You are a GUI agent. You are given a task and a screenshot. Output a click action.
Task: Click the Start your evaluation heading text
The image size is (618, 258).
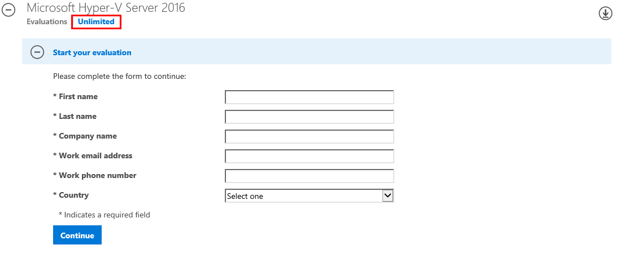(x=92, y=52)
